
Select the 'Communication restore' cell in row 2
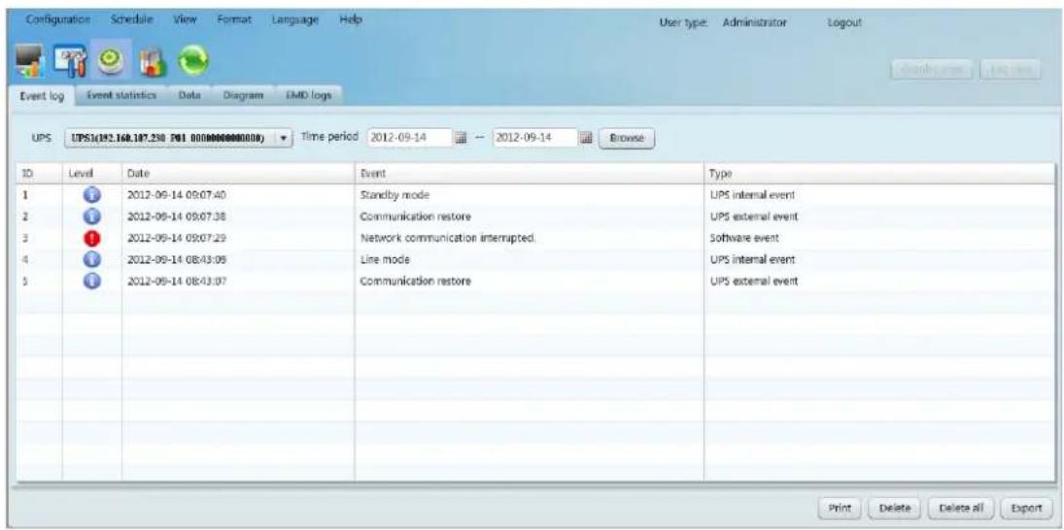tap(529, 216)
